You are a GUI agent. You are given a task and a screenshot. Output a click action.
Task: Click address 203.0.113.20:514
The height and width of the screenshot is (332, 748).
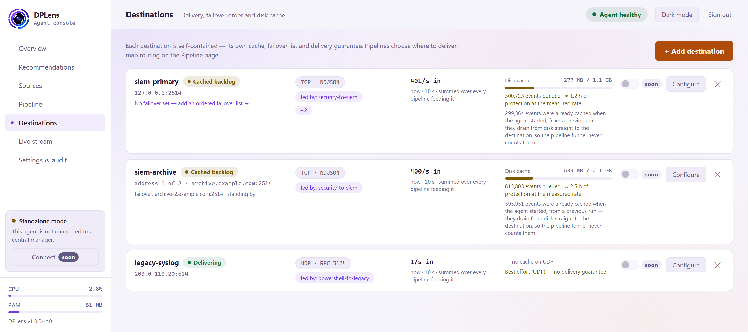[x=161, y=274]
